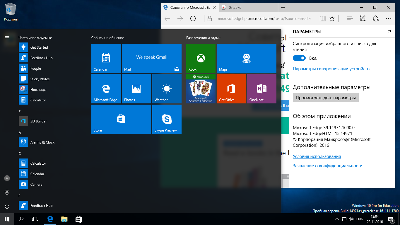The width and height of the screenshot is (400, 225).
Task: Open the Edge Share icon
Action: click(375, 18)
